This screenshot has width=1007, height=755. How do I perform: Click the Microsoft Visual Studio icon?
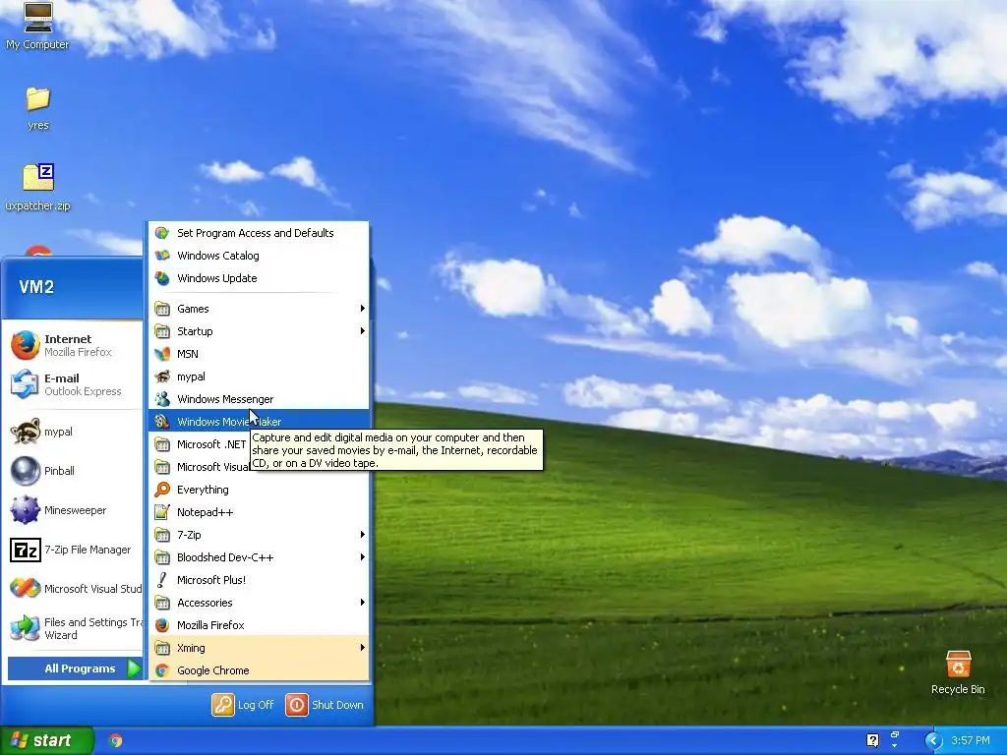point(25,589)
